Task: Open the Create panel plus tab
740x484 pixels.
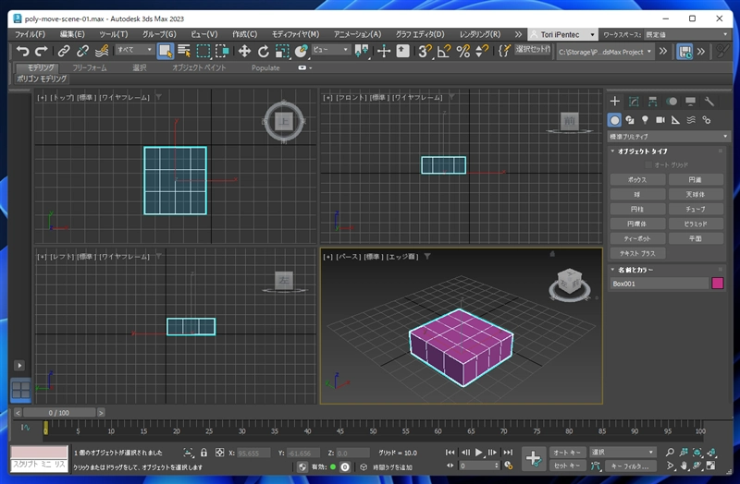Action: click(x=614, y=102)
